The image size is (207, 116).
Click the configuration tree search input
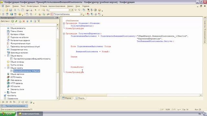click(28, 25)
